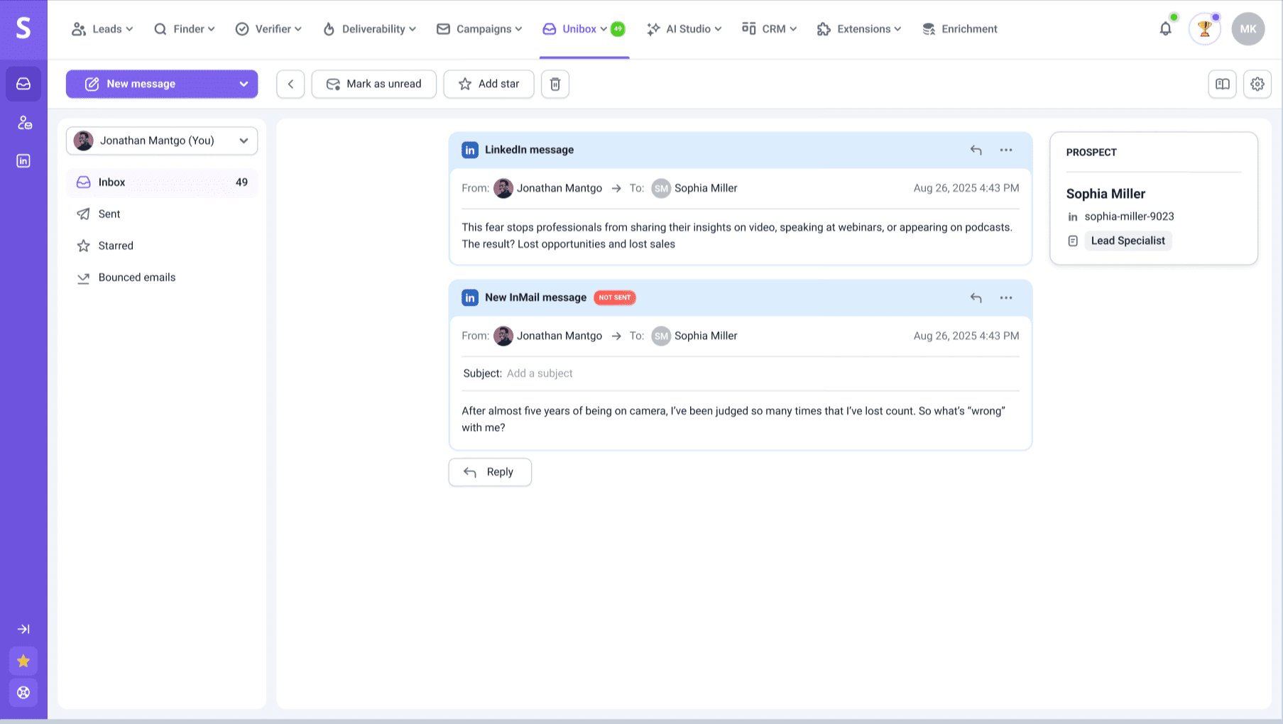Click reply arrow on LinkedIn message header
The width and height of the screenshot is (1283, 724).
pyautogui.click(x=976, y=150)
